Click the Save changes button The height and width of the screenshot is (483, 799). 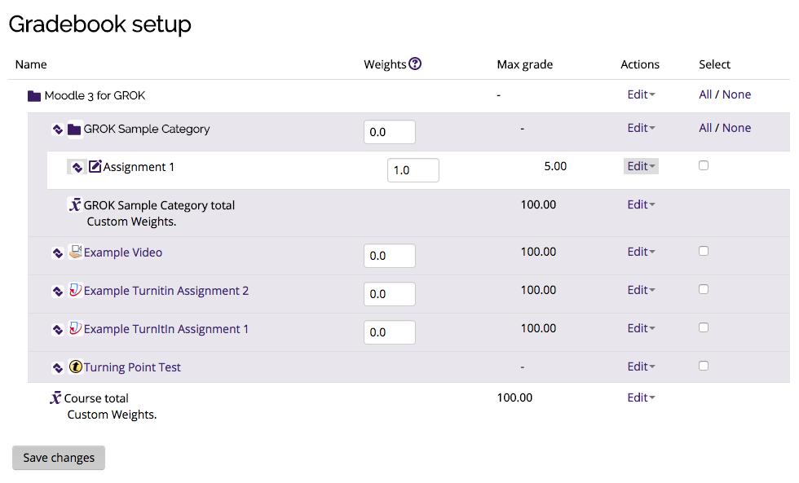[x=59, y=458]
